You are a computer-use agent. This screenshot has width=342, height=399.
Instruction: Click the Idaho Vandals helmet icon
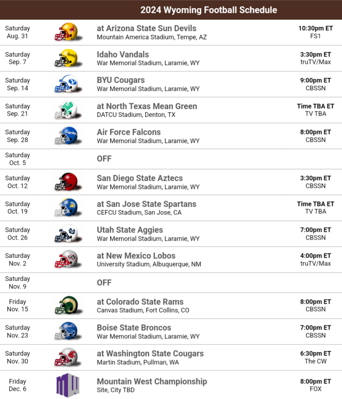click(x=66, y=58)
